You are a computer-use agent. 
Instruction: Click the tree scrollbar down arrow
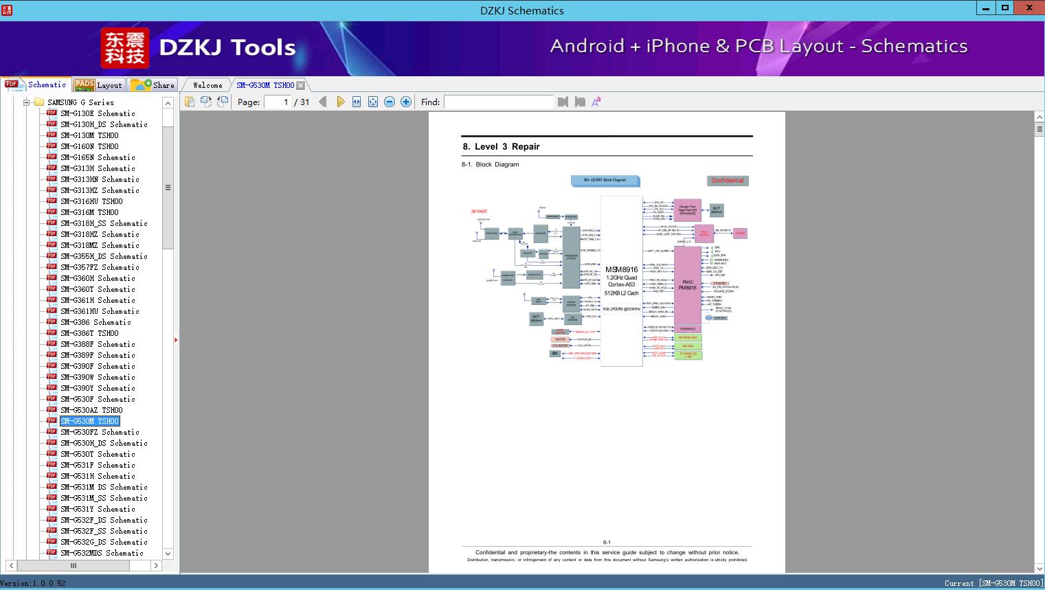point(168,554)
